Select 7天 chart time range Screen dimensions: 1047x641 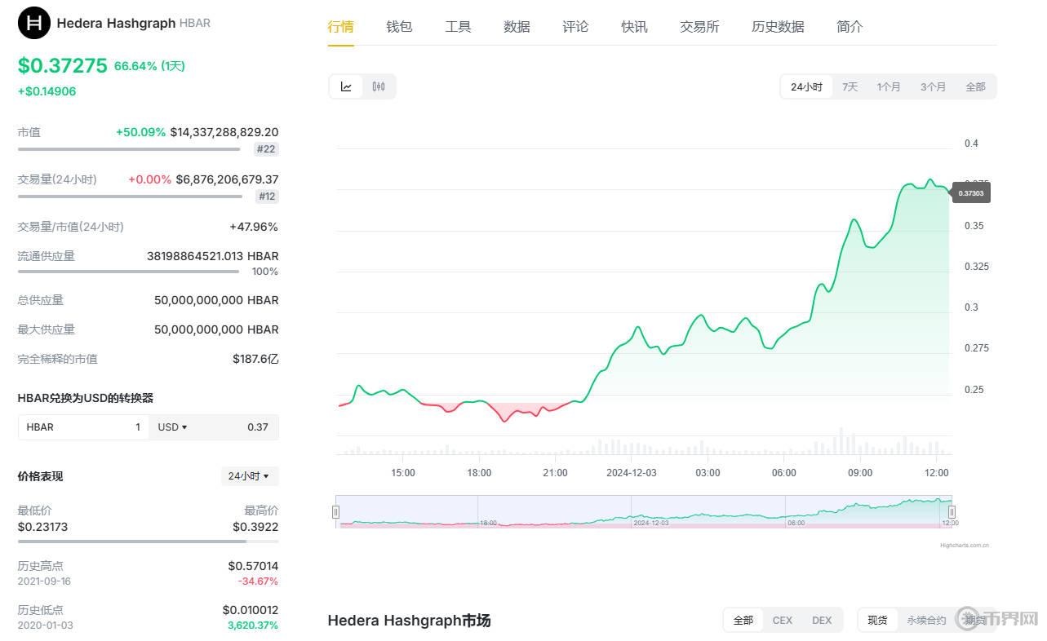(x=849, y=86)
